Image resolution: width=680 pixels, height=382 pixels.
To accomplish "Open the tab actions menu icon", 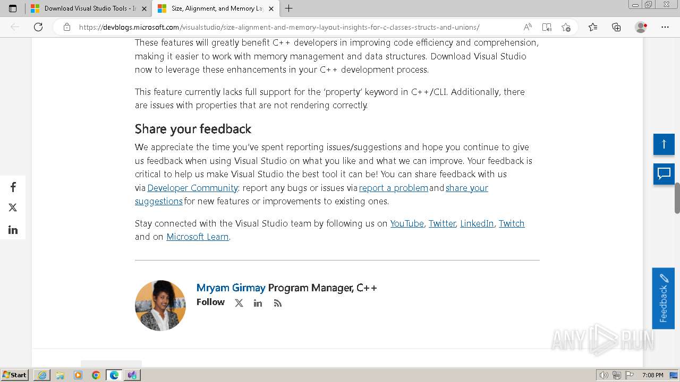I will click(x=13, y=8).
